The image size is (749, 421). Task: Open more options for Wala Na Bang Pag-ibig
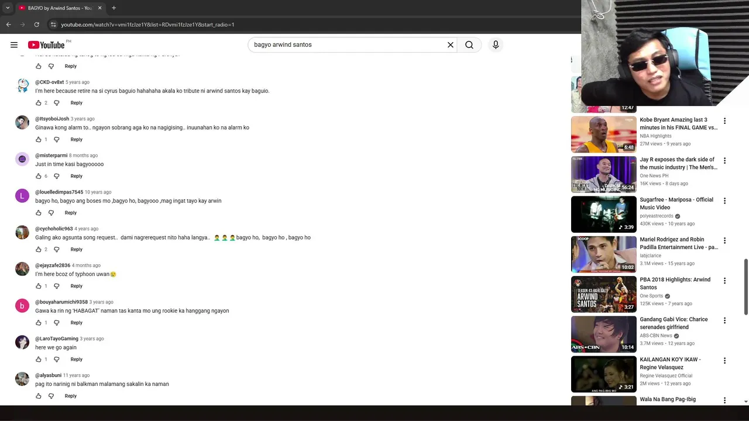click(x=724, y=401)
